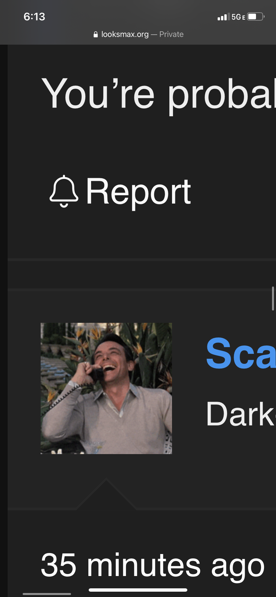Click the 'Dark' user title text
276x597 pixels.
(x=241, y=414)
